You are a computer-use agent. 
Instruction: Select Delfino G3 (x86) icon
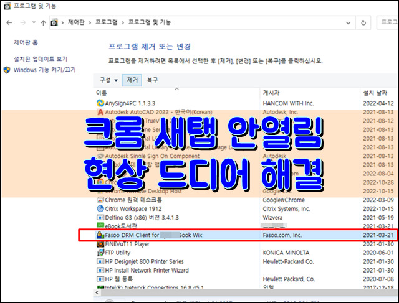tap(100, 217)
